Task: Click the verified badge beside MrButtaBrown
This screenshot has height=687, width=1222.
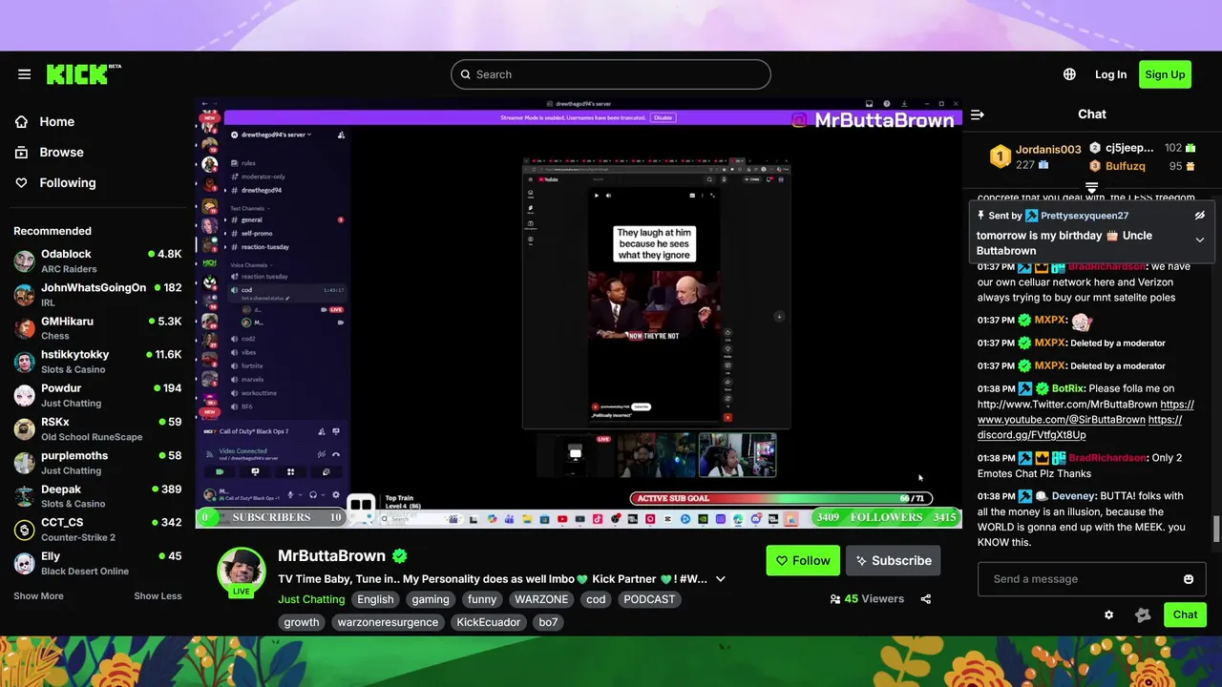Action: point(400,556)
